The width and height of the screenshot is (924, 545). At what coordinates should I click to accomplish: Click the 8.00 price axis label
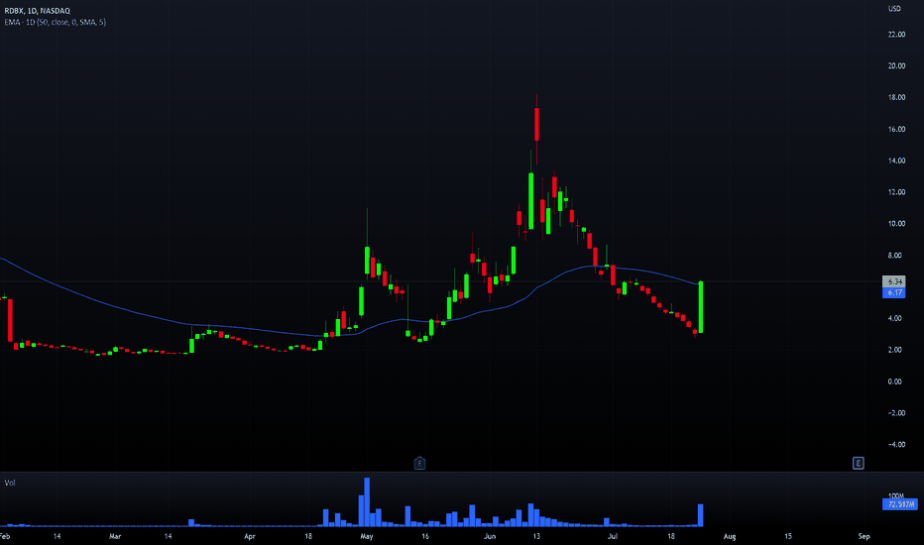click(x=894, y=256)
